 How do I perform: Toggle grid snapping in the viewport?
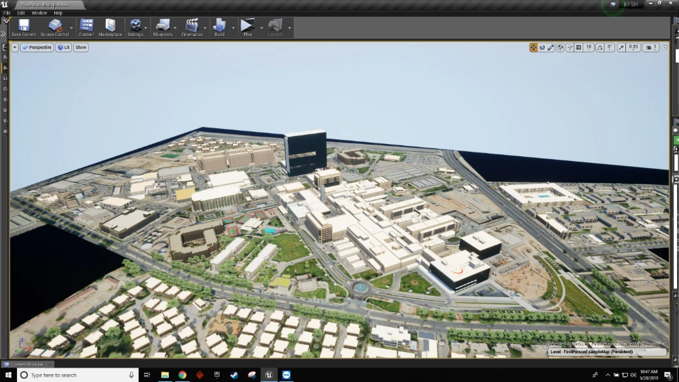click(x=579, y=47)
